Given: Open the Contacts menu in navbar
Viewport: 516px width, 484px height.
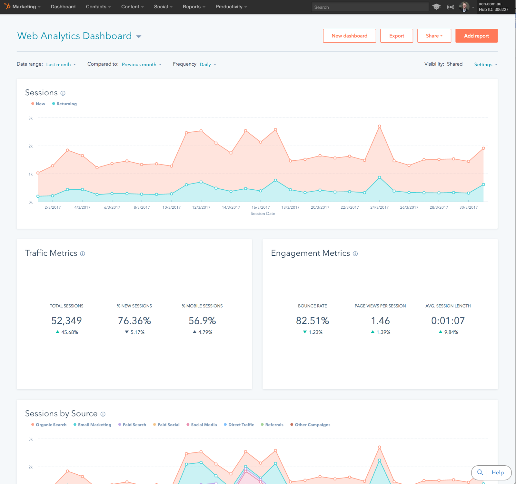Looking at the screenshot, I should coord(98,7).
